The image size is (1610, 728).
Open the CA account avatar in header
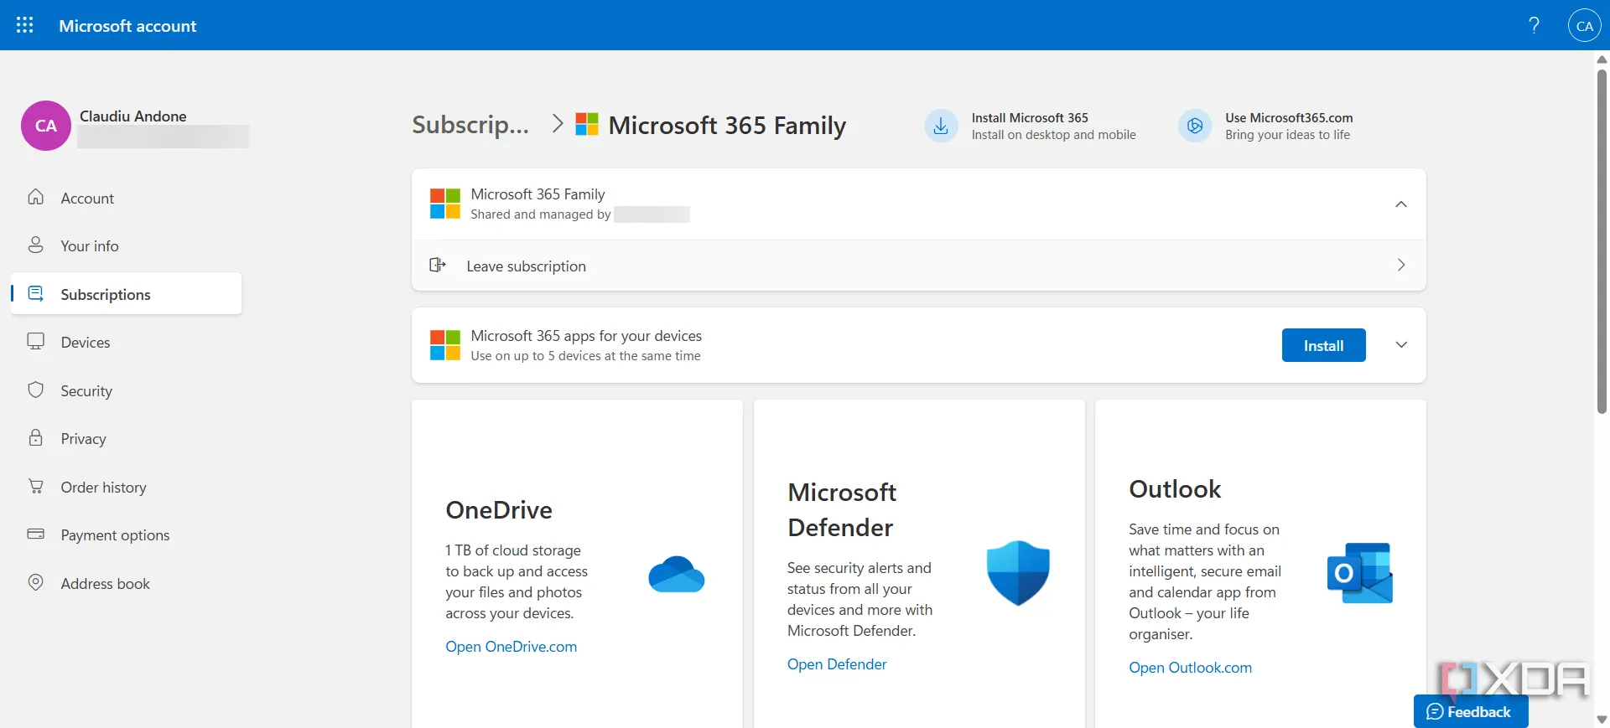(x=1584, y=25)
